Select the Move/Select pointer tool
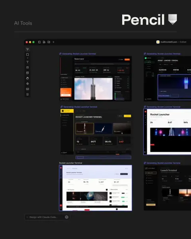Image resolution: width=191 pixels, height=239 pixels. tap(27, 49)
